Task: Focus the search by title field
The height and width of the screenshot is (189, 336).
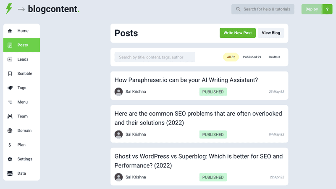Action: pyautogui.click(x=155, y=57)
